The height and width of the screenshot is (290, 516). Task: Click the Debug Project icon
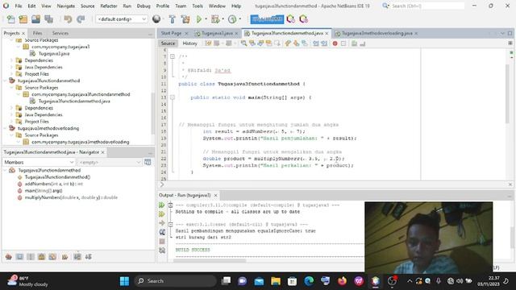[215, 19]
